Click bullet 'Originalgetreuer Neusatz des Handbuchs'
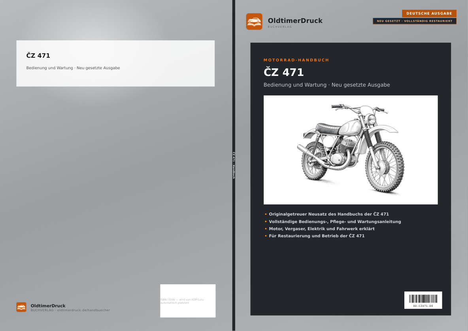This screenshot has width=468, height=331. click(328, 214)
